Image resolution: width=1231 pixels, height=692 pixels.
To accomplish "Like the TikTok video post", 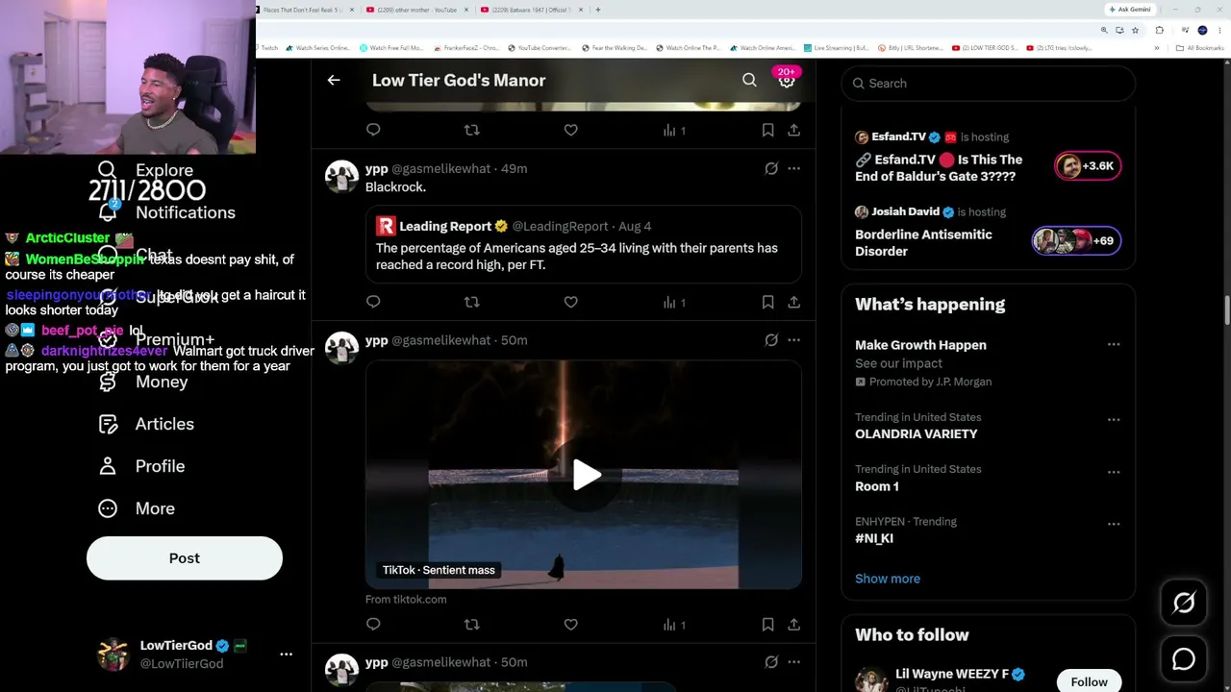I will click(570, 625).
